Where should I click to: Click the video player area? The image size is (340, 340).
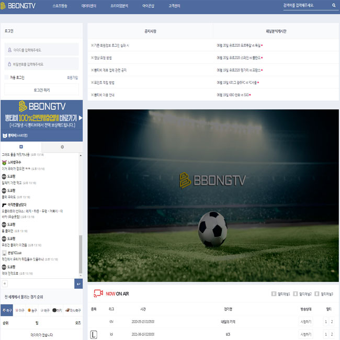pyautogui.click(x=213, y=196)
